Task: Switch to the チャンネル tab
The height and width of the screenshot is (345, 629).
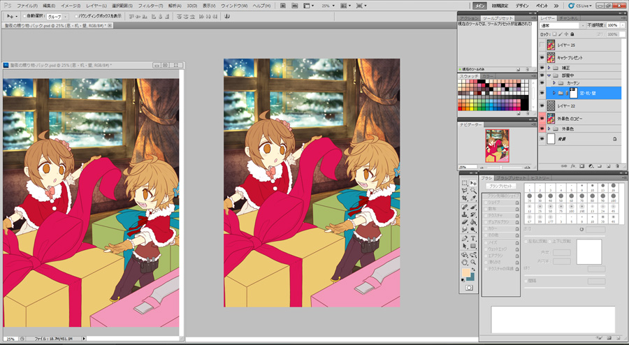Action: (x=568, y=18)
